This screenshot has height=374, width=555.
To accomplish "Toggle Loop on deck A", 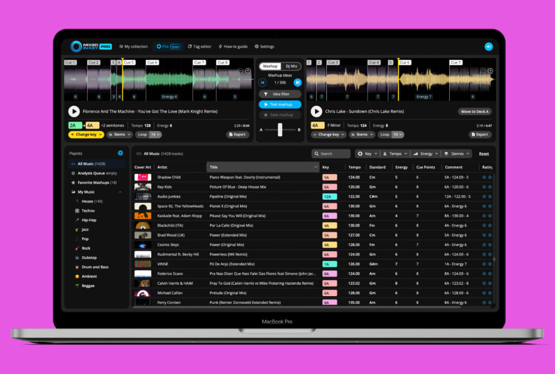I will point(143,134).
